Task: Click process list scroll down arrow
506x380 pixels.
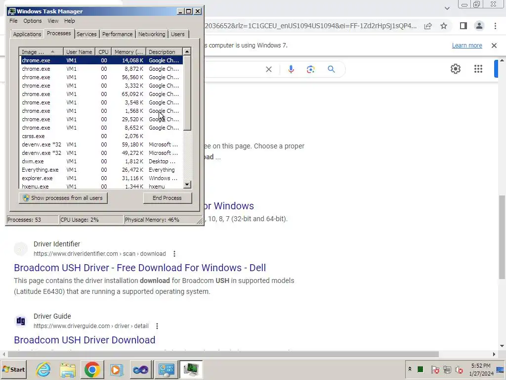Action: 187,185
